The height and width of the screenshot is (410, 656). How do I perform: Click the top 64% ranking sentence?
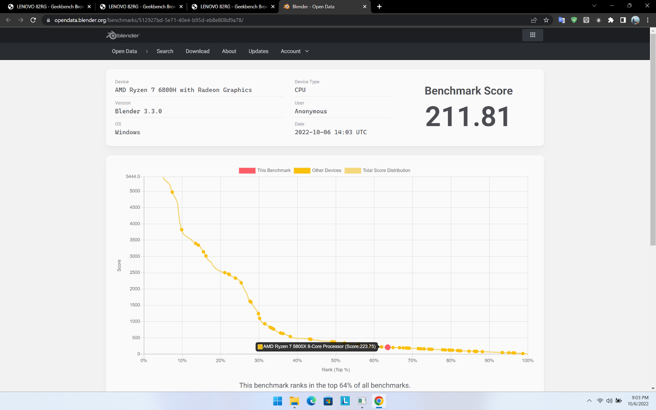325,385
